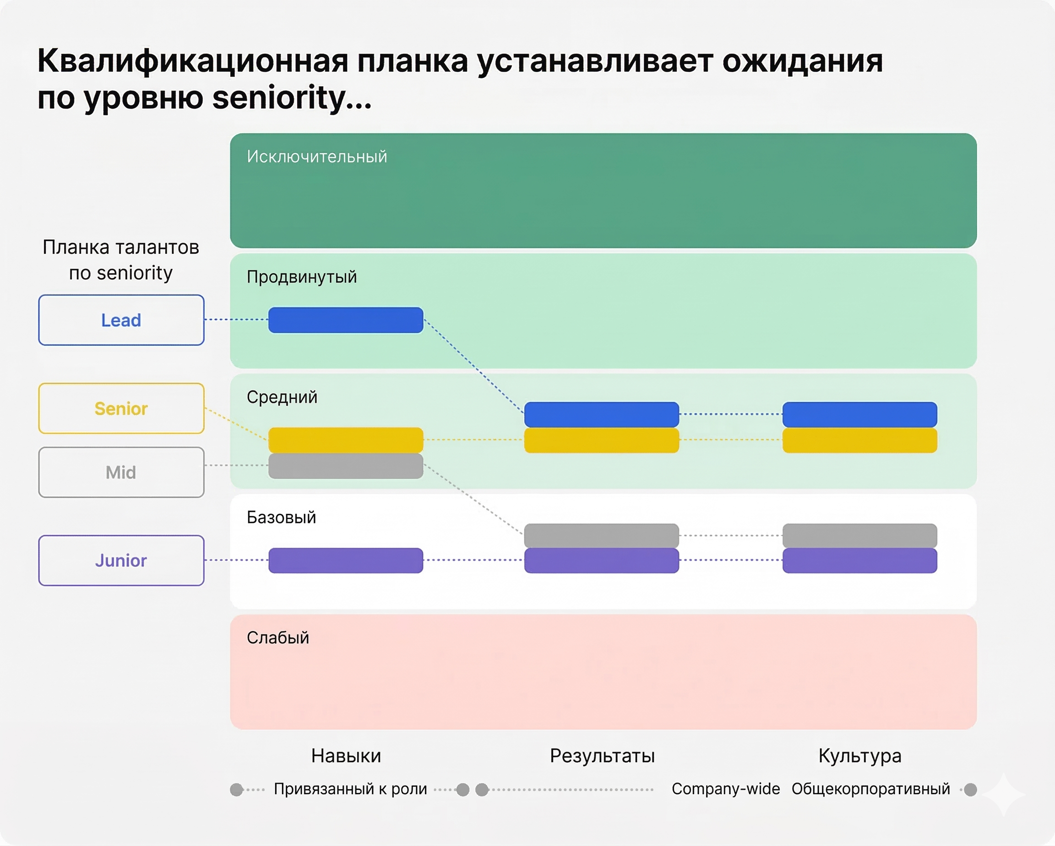Click the purple Junior bar under Культура

[859, 560]
